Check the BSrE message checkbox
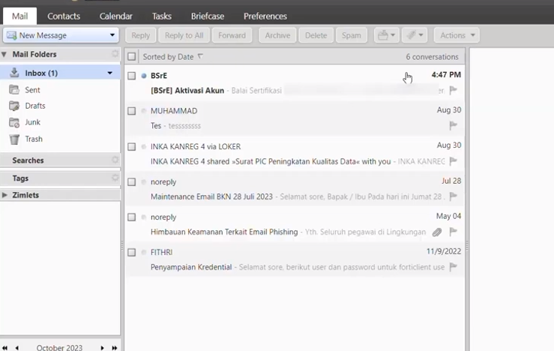The height and width of the screenshot is (351, 554). click(131, 76)
